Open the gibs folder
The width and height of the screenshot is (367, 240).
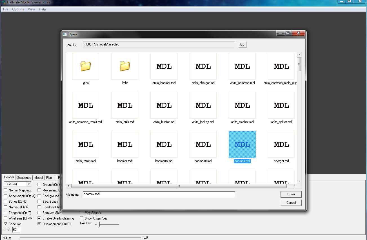point(86,66)
